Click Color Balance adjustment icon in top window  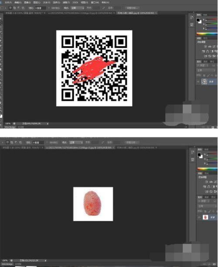(x=208, y=51)
